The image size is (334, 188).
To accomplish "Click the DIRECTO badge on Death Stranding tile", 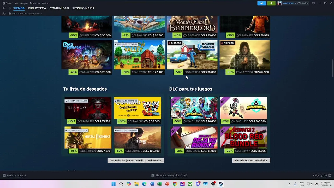I will coord(227,43).
